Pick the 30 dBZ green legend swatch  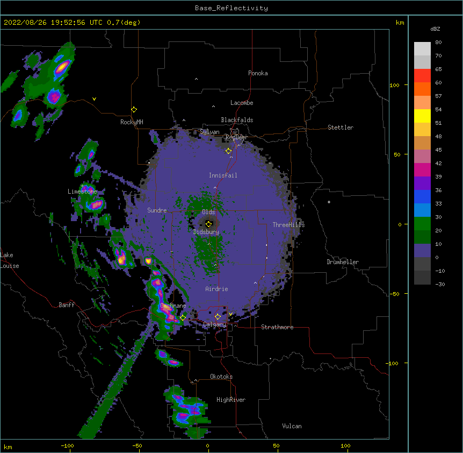[x=422, y=224]
